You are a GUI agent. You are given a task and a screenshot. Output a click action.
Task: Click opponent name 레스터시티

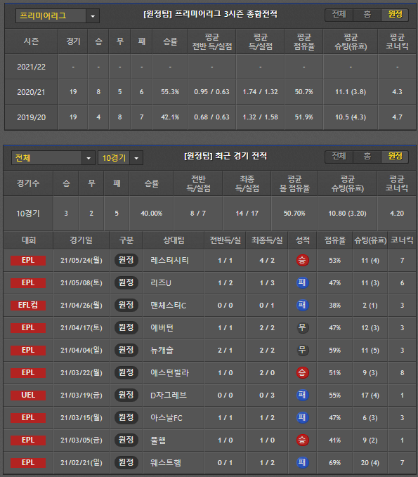(169, 261)
